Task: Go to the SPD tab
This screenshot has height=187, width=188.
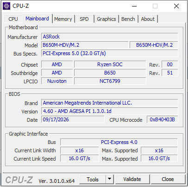Action: 84,19
